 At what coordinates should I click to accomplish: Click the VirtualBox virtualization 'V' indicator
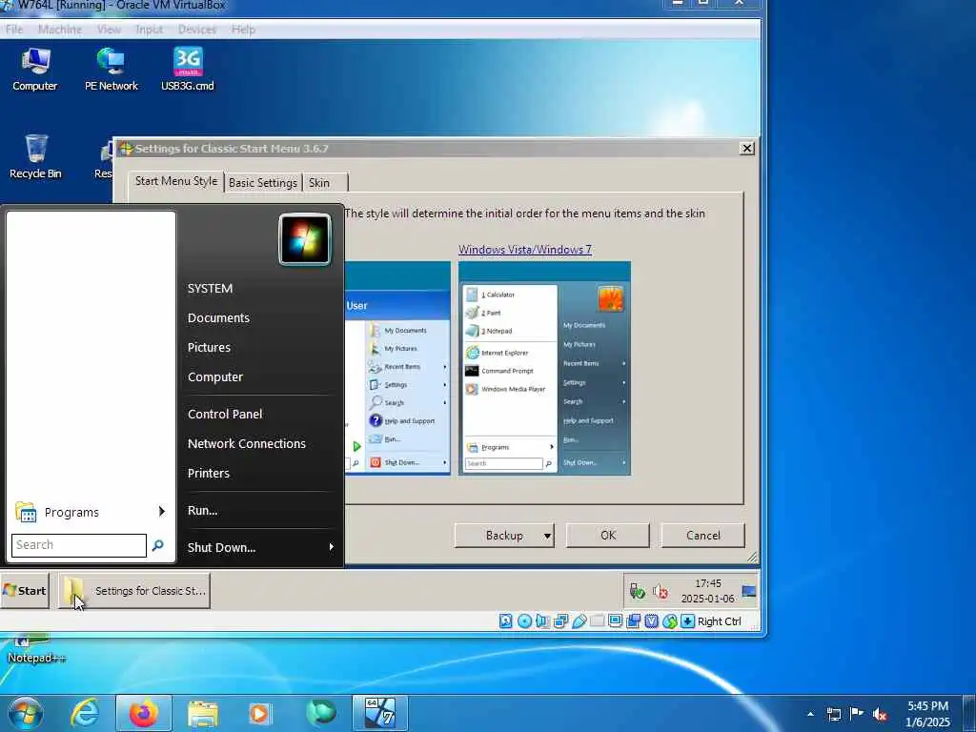(652, 621)
